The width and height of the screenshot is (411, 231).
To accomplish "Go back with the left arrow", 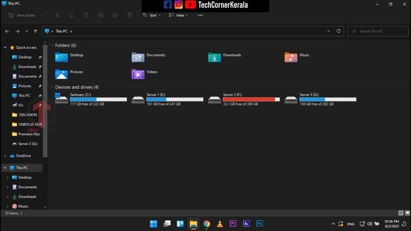I will (x=7, y=31).
